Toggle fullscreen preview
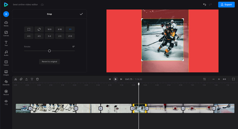Screen dimensions: 238x129 pyautogui.click(x=234, y=79)
